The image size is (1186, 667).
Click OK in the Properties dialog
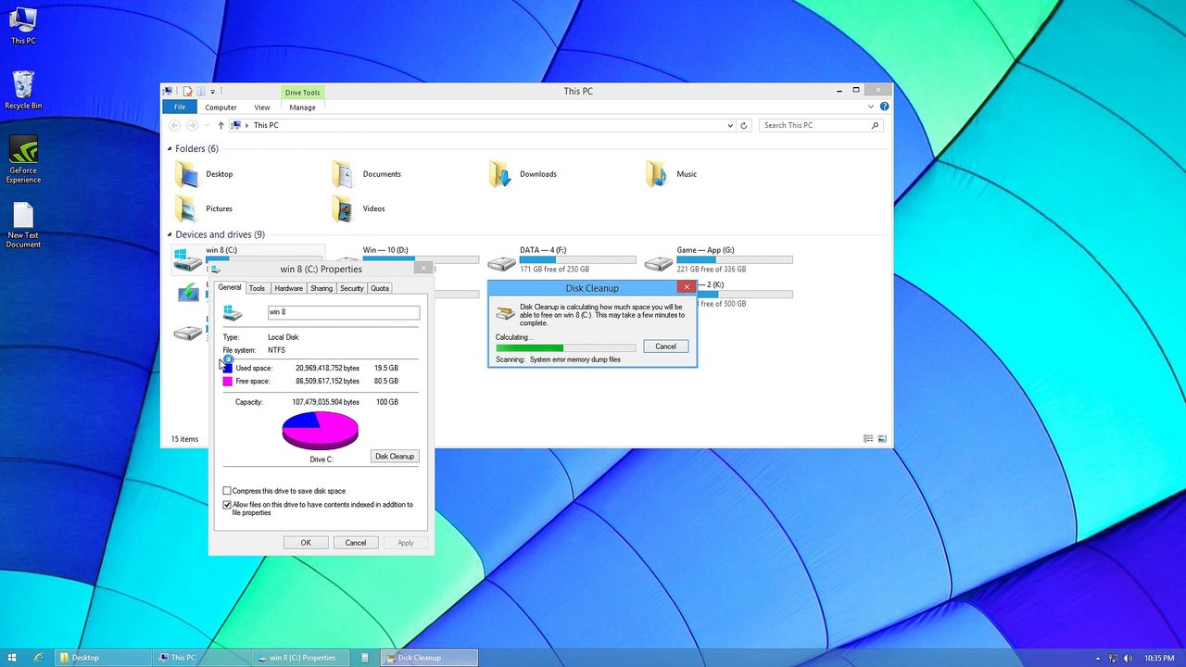306,543
